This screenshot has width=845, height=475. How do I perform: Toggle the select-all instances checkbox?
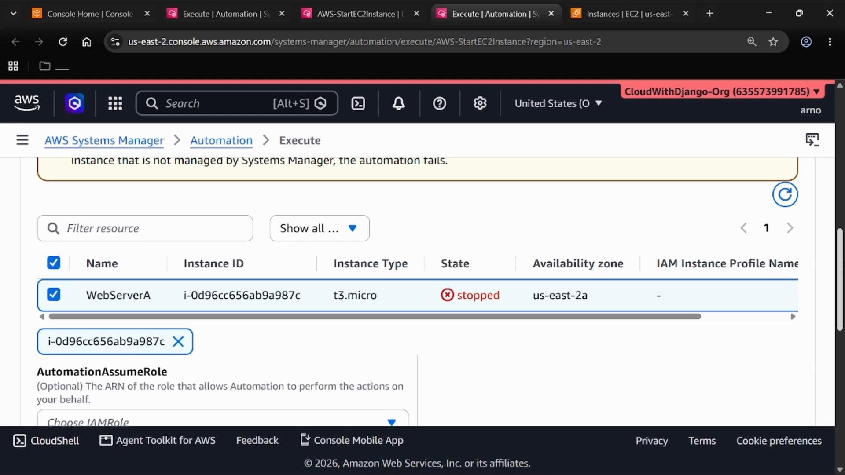pos(54,263)
